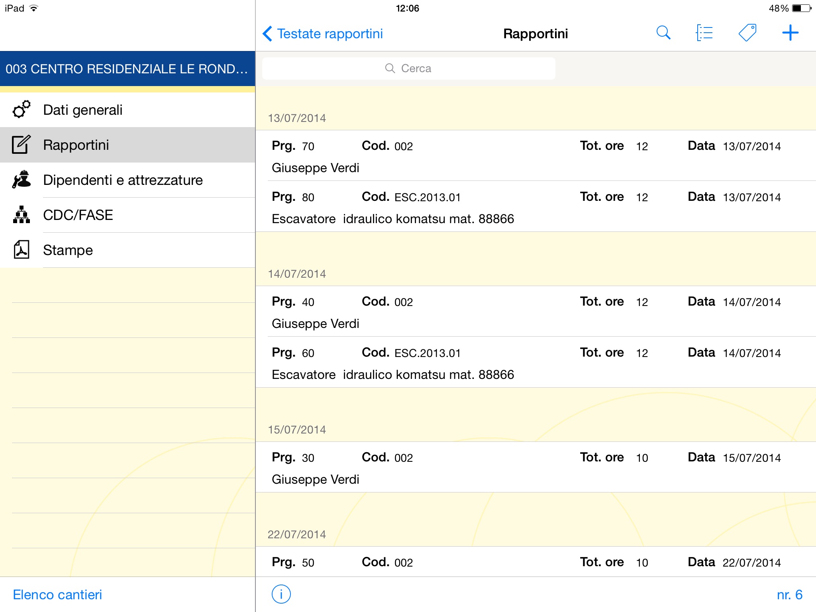The height and width of the screenshot is (612, 816).
Task: Open CDC/FASE section
Action: [x=127, y=215]
